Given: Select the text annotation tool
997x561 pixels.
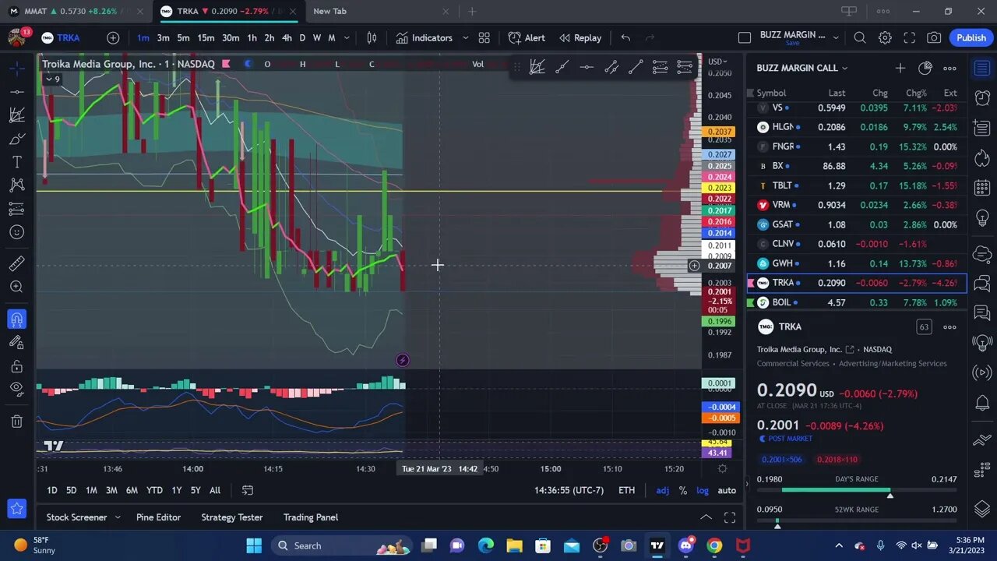Looking at the screenshot, I should (x=16, y=162).
